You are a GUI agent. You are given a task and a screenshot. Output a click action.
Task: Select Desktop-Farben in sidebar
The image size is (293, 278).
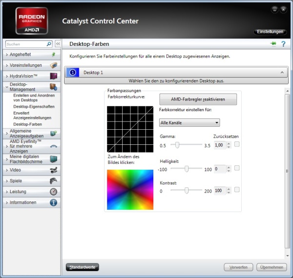[28, 124]
